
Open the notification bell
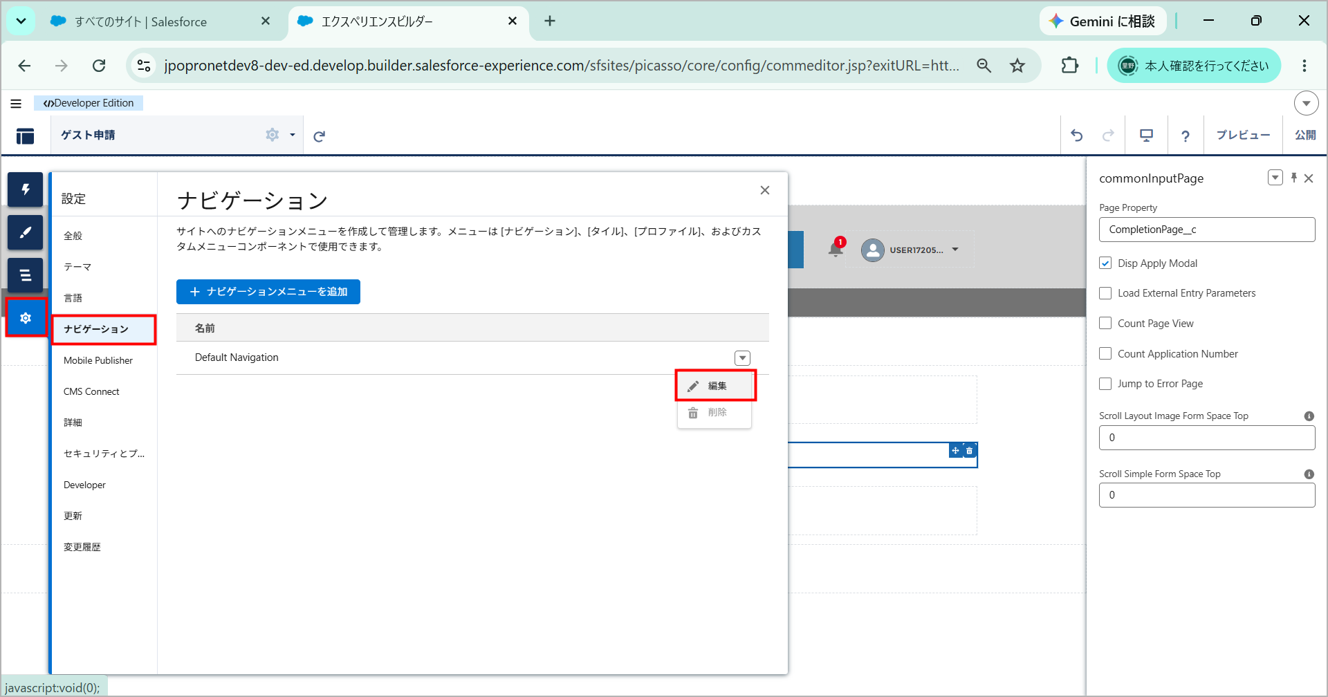pos(836,249)
